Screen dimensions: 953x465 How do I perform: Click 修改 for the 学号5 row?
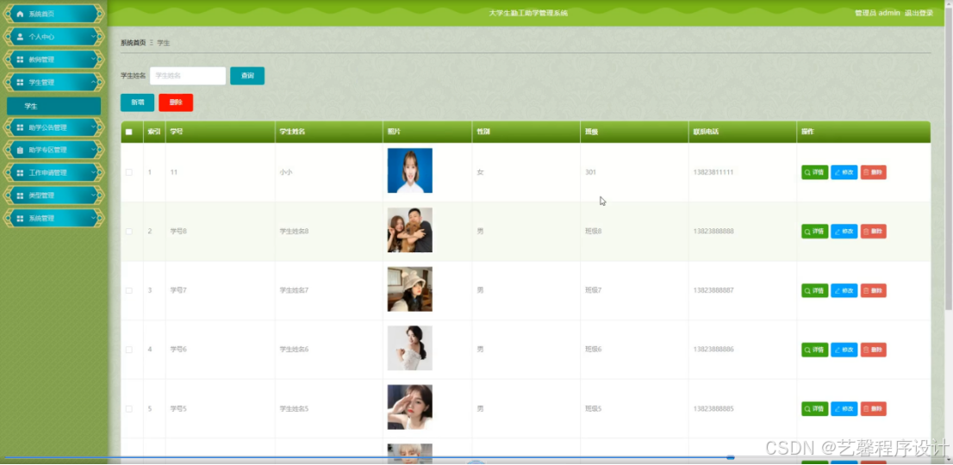click(x=844, y=409)
